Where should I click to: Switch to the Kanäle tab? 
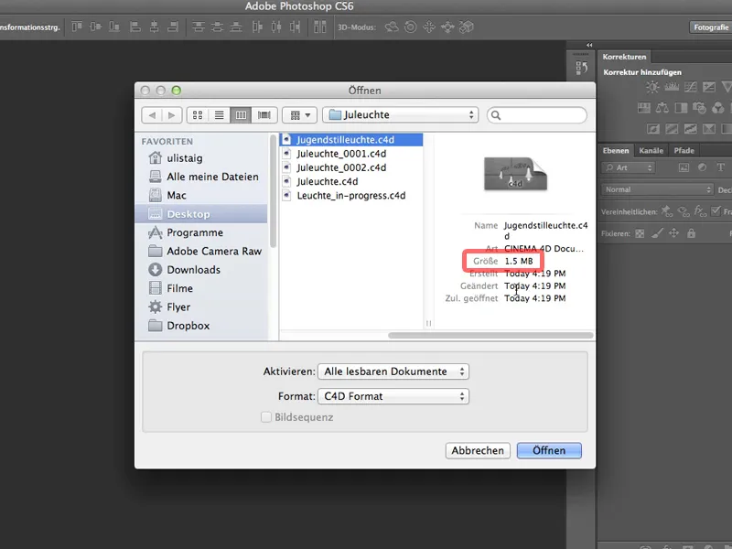pos(651,150)
